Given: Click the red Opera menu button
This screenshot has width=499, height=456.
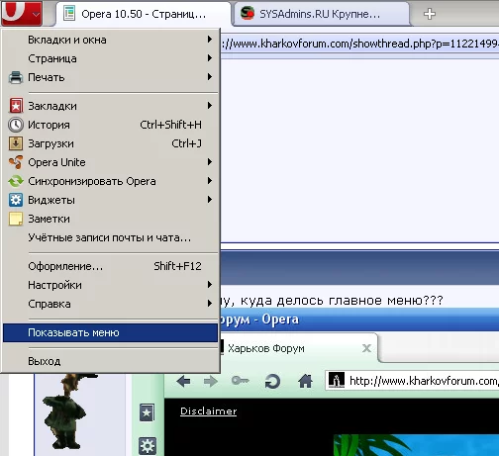Looking at the screenshot, I should tap(22, 13).
